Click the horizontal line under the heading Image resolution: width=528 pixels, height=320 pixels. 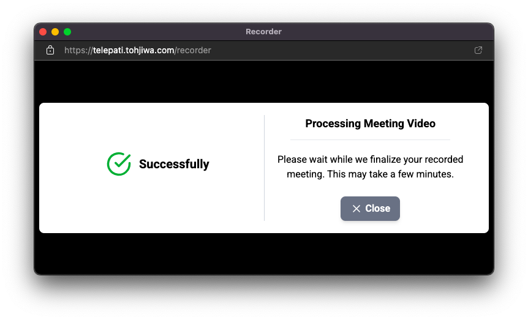coord(370,140)
